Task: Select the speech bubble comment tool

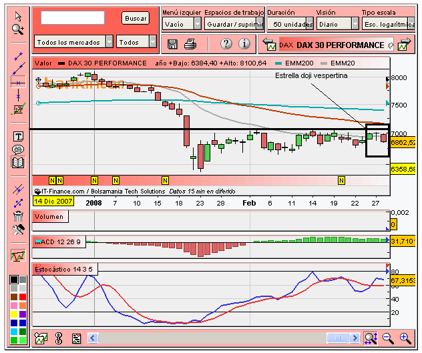Action: pyautogui.click(x=18, y=149)
